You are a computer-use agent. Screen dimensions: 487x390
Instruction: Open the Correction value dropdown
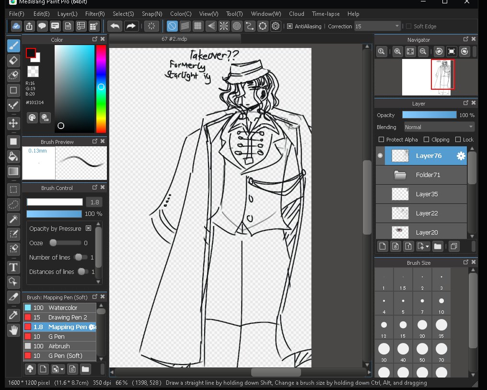[x=377, y=26]
